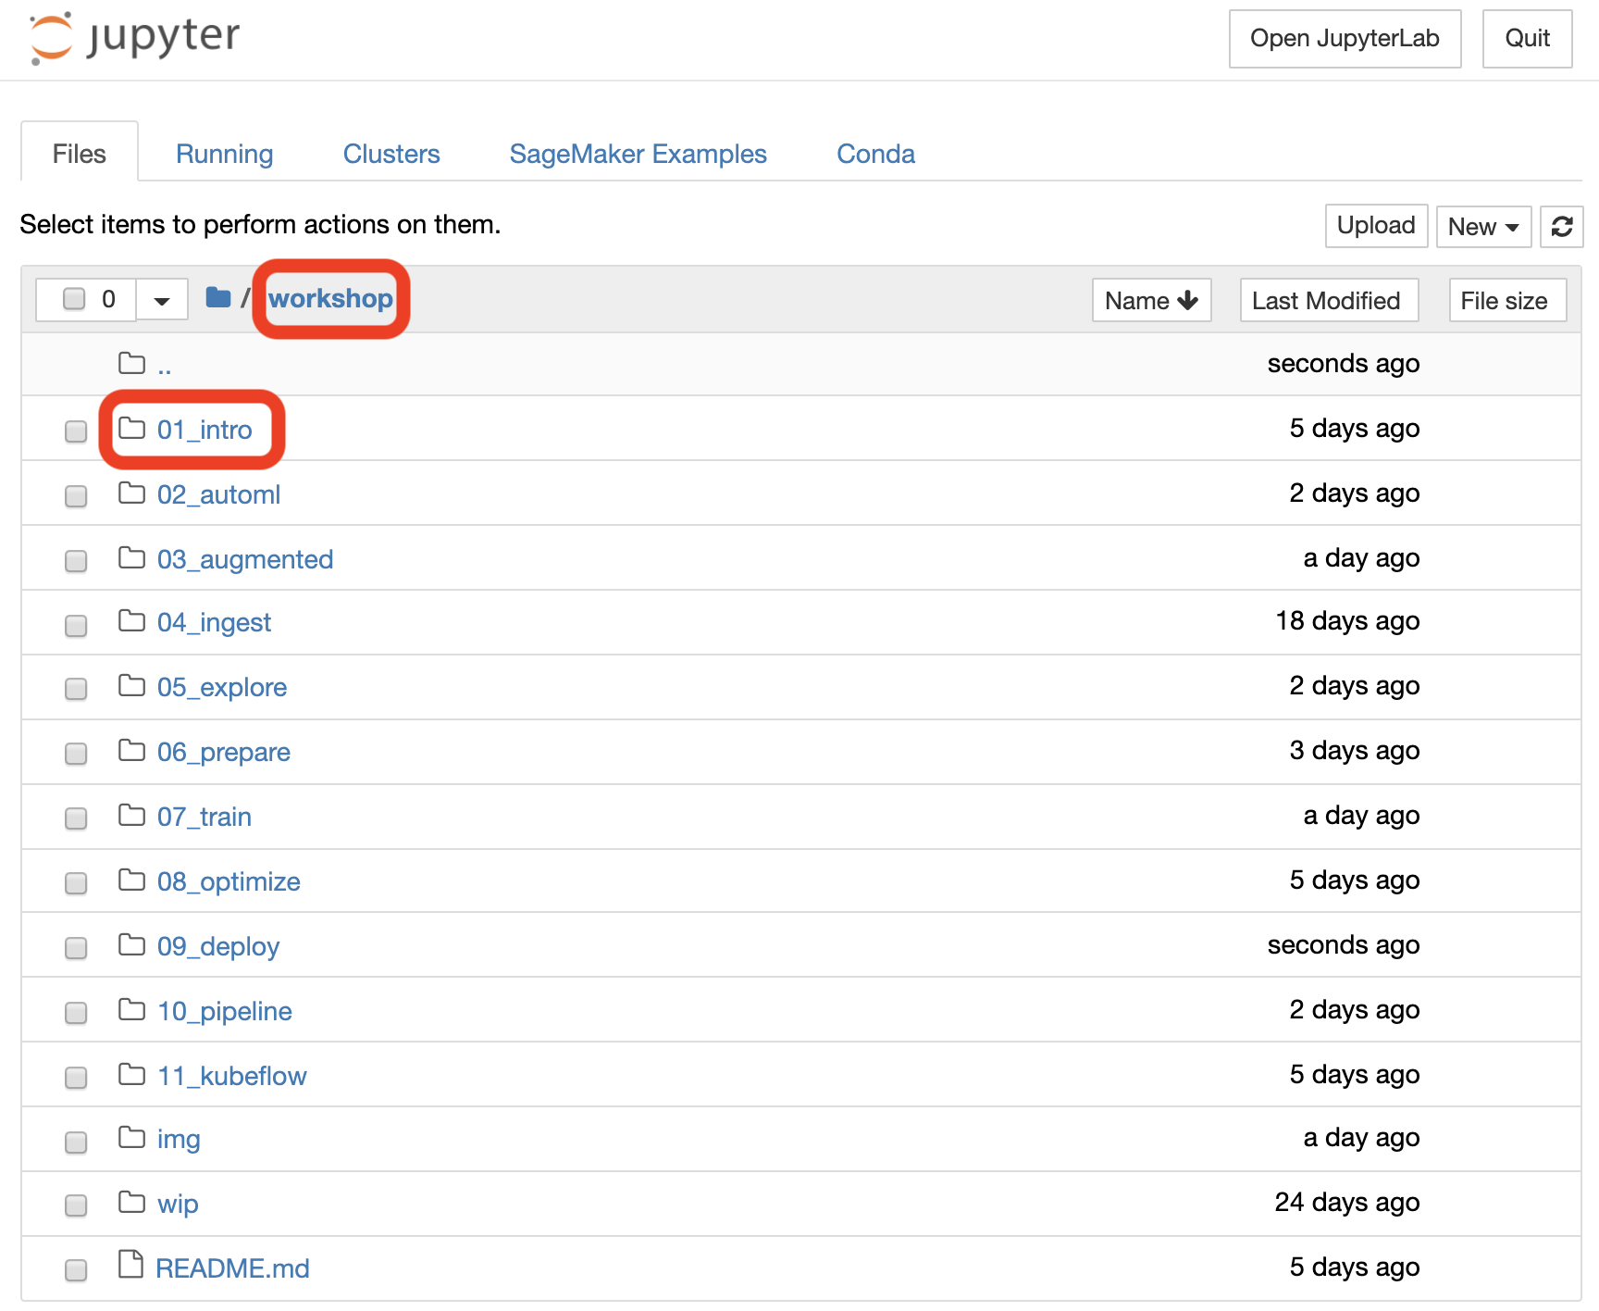Screen dimensions: 1599x1311
Task: Click the folder icon beside 11_kubeflow
Action: (132, 1074)
